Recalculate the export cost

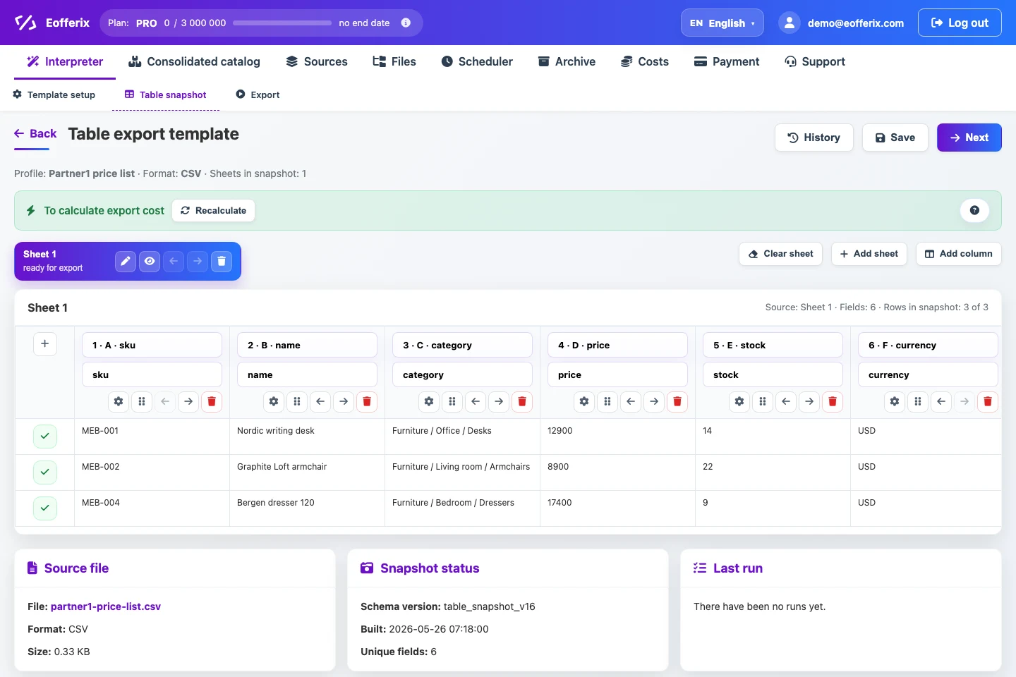[214, 210]
